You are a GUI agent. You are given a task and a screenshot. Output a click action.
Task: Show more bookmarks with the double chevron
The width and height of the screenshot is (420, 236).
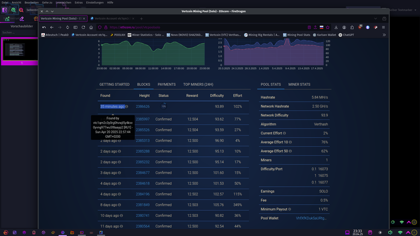pos(384,35)
